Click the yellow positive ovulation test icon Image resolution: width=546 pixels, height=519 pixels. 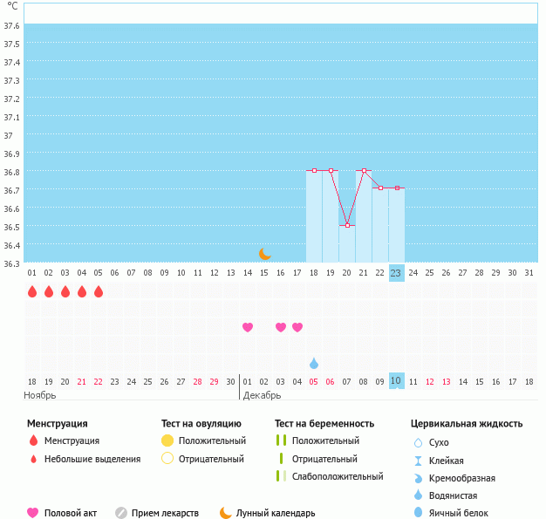coord(167,440)
